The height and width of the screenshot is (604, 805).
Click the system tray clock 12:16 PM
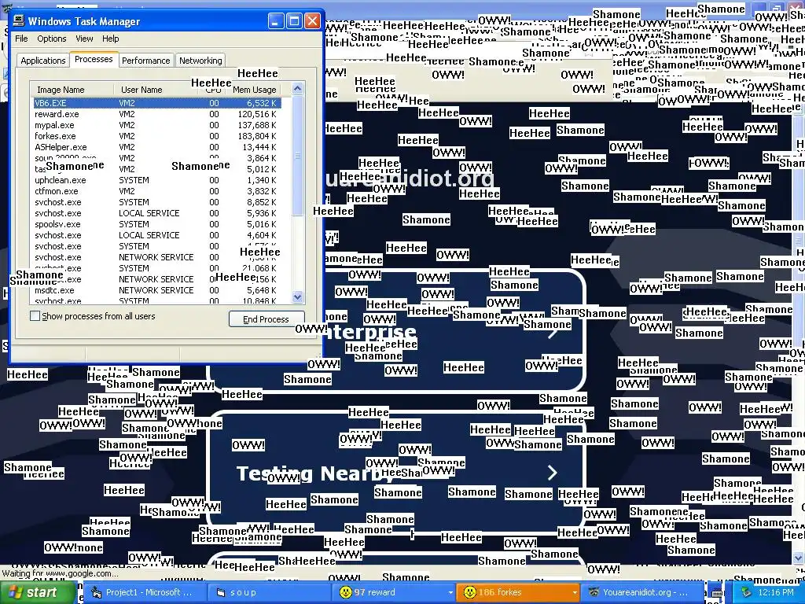pos(776,592)
